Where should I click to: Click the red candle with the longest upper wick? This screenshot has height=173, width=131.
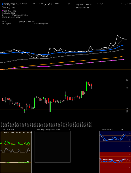(88, 83)
